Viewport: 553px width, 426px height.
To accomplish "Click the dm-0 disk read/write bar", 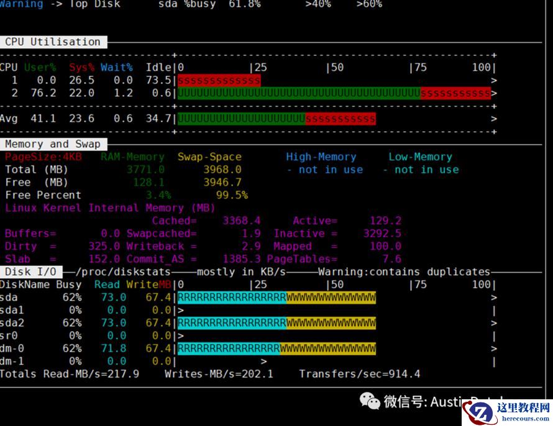I will click(276, 348).
